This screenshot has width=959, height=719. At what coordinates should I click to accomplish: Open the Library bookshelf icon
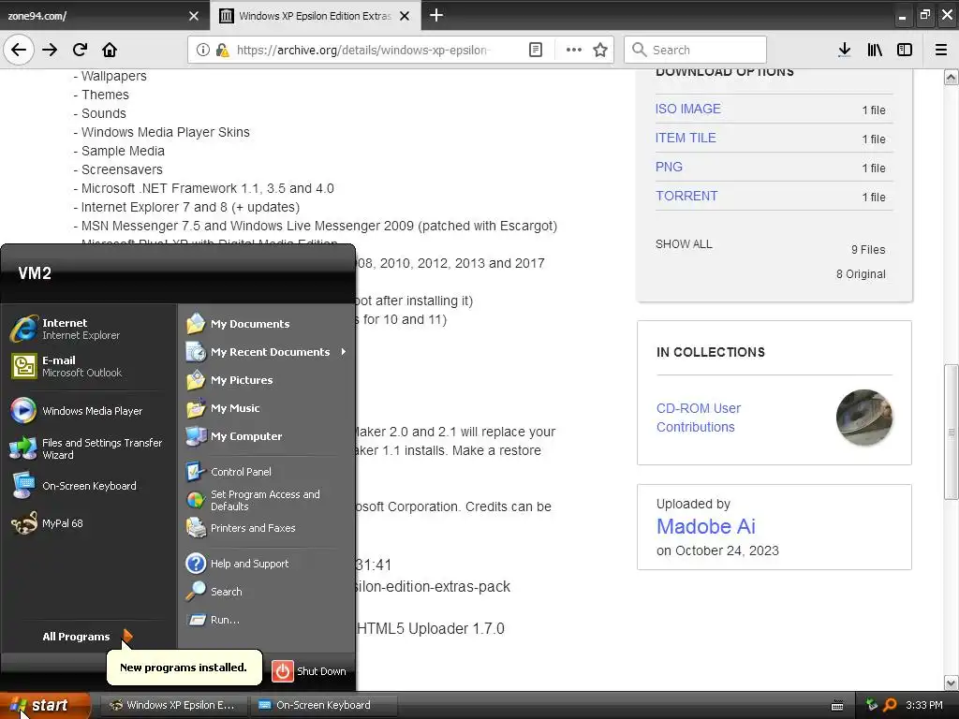(875, 50)
